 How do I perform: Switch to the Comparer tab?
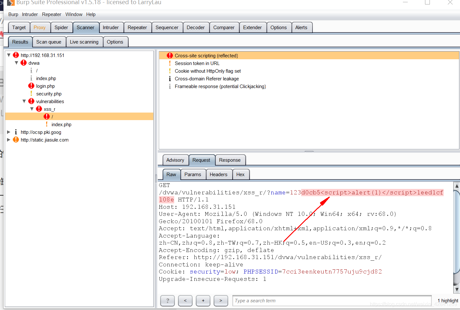(x=224, y=28)
